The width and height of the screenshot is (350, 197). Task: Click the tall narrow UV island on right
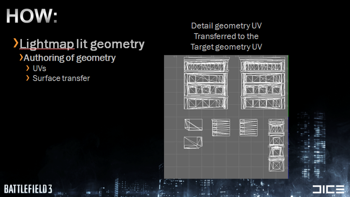pos(276,145)
